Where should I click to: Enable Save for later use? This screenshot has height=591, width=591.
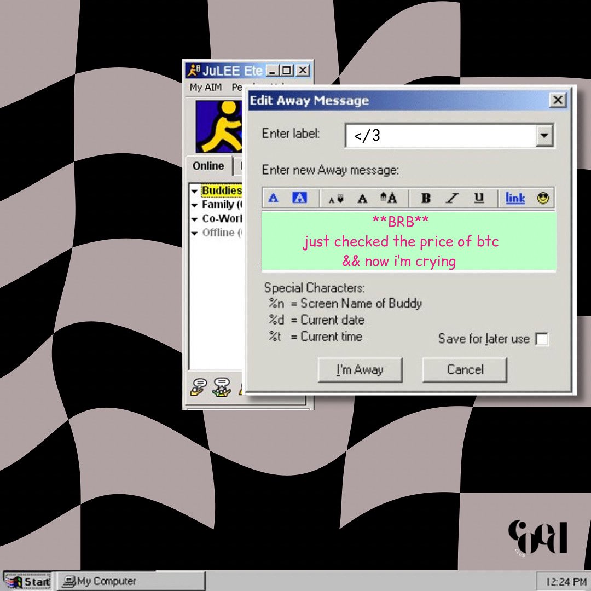click(542, 339)
